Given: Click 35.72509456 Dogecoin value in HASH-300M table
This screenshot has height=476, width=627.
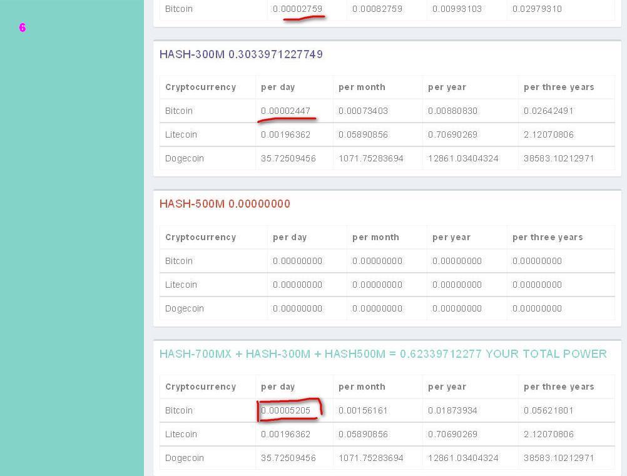Looking at the screenshot, I should pyautogui.click(x=288, y=159).
